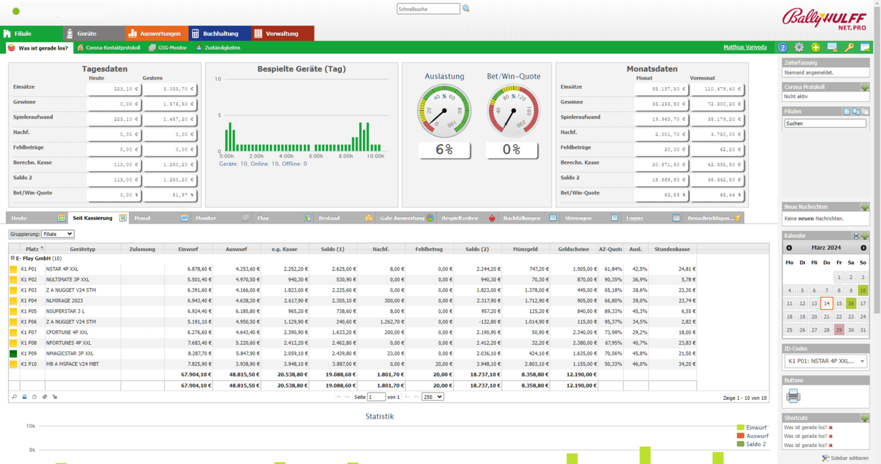Screen dimensions: 881x464
Task: Switch to the Buchhaltung main tab
Action: pos(220,34)
